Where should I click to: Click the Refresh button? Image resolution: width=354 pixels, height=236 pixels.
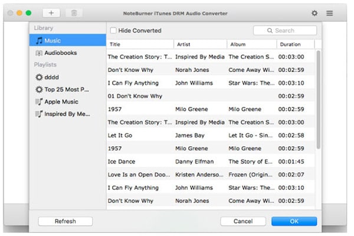65,221
